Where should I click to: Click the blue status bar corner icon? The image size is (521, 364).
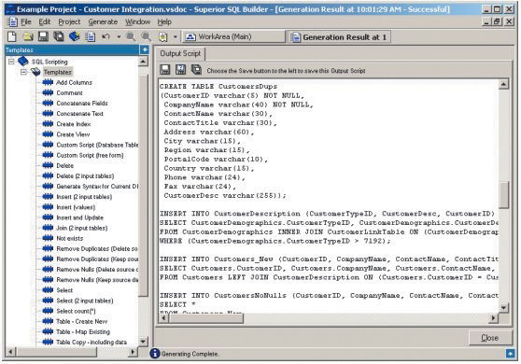[510, 354]
